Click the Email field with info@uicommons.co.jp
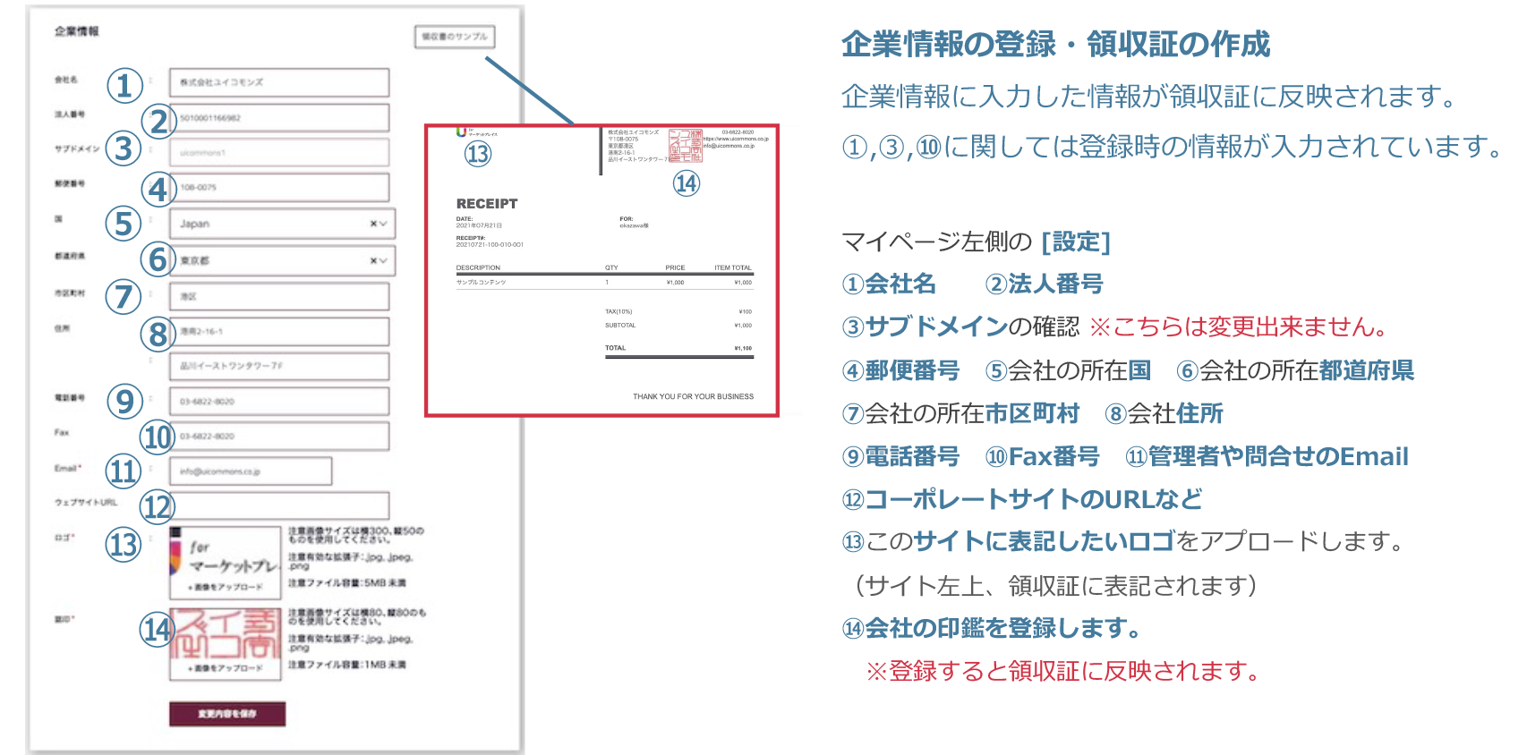Screen dimensions: 1527x755 coord(251,471)
